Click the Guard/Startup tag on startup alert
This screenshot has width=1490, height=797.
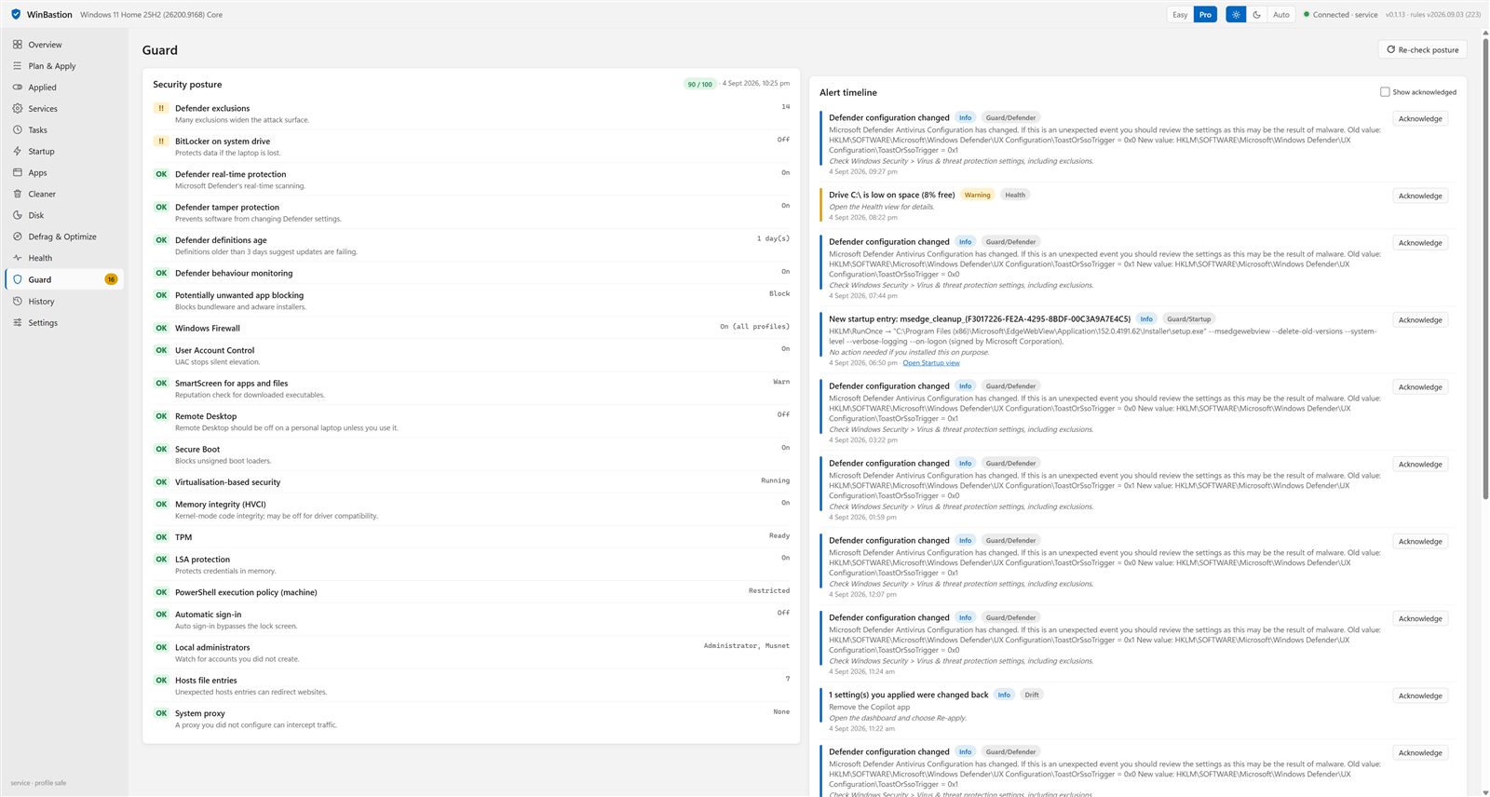[x=1189, y=319]
